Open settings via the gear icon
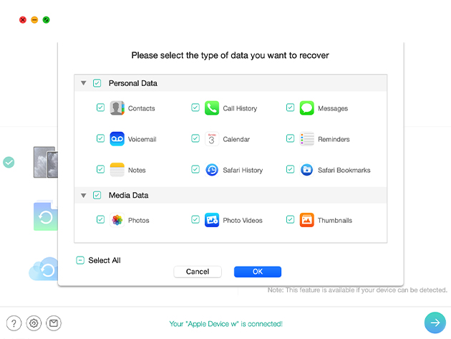The height and width of the screenshot is (339, 451). pos(34,323)
